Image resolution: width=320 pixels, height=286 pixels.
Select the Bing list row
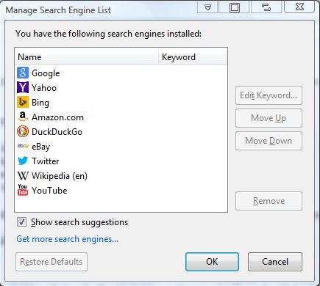point(121,103)
